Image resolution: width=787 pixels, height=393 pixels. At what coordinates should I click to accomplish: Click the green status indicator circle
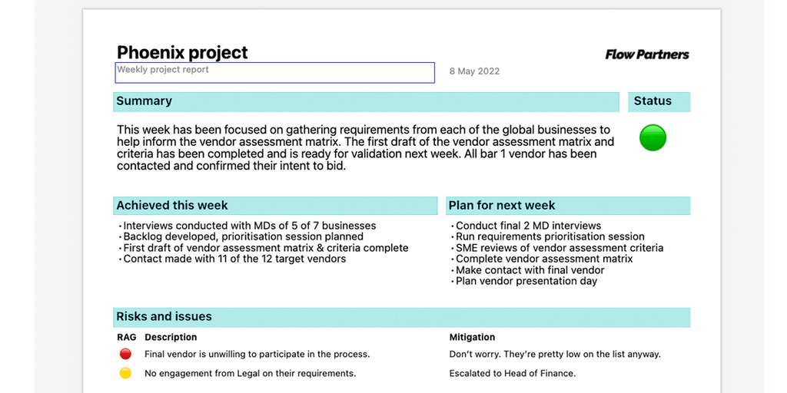tap(653, 138)
